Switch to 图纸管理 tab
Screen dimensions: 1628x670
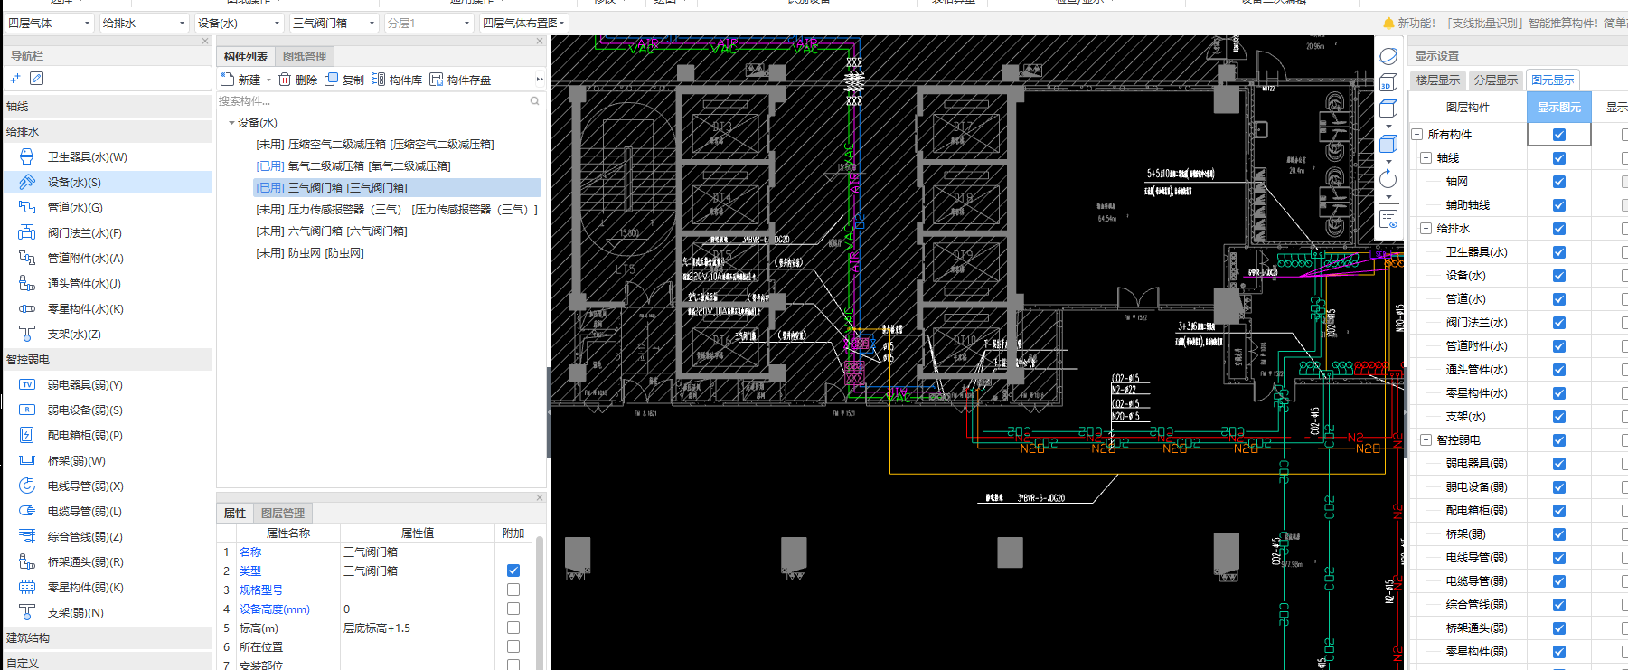305,56
